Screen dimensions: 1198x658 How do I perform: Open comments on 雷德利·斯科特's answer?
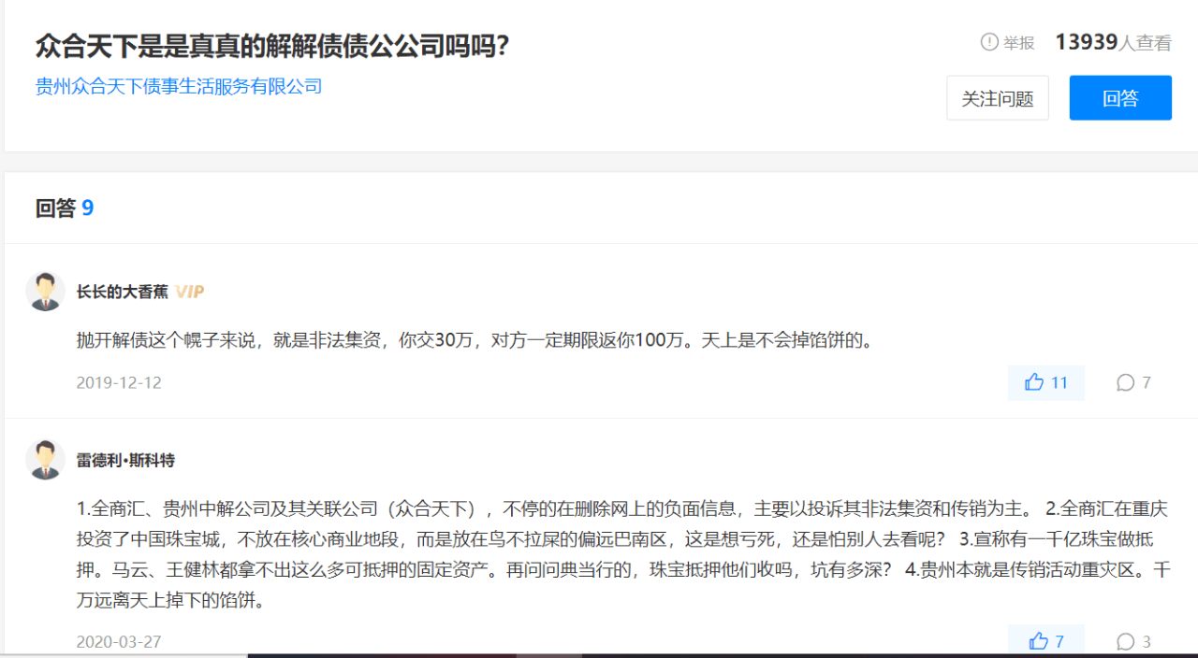(x=1133, y=641)
